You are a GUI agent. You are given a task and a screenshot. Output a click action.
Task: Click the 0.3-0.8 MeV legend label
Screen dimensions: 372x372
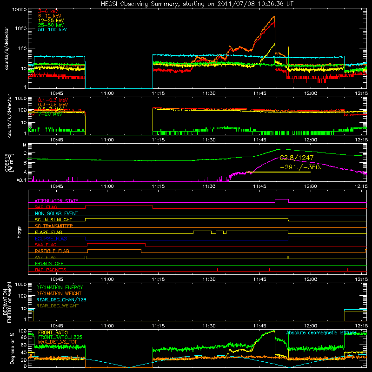tap(53, 105)
